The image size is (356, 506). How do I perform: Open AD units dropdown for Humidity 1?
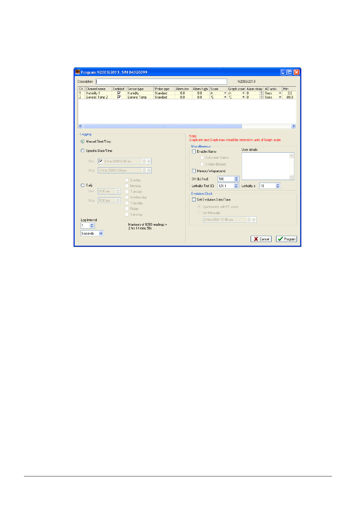pyautogui.click(x=280, y=93)
